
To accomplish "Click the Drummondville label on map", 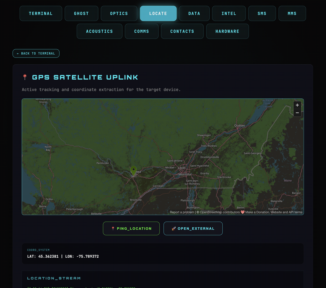I will (x=210, y=157).
